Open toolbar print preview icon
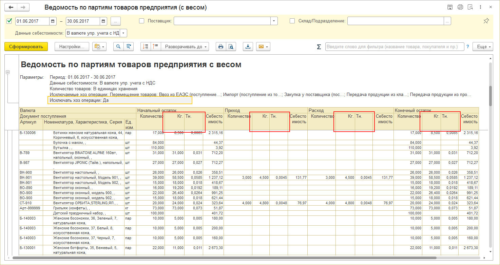The width and height of the screenshot is (500, 265). tap(231, 47)
